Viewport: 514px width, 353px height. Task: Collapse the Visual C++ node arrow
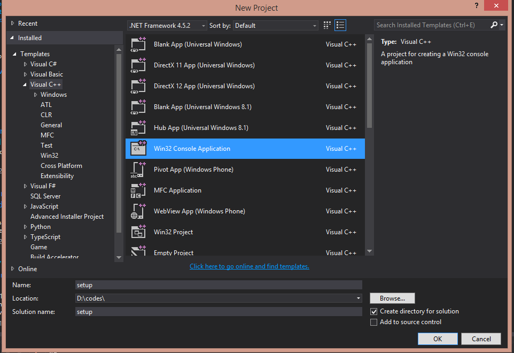[x=25, y=85]
